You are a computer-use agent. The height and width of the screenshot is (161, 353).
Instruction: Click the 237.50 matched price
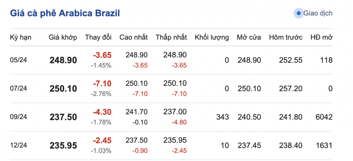point(63,117)
